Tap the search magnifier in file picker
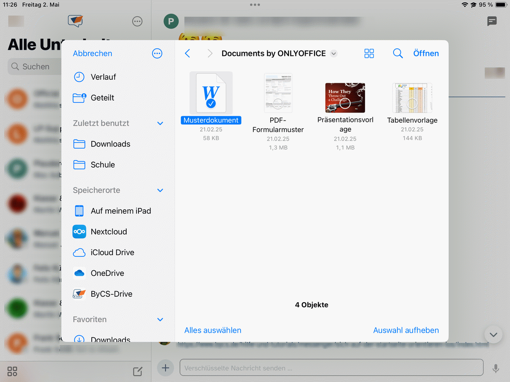The width and height of the screenshot is (510, 382). pos(397,53)
